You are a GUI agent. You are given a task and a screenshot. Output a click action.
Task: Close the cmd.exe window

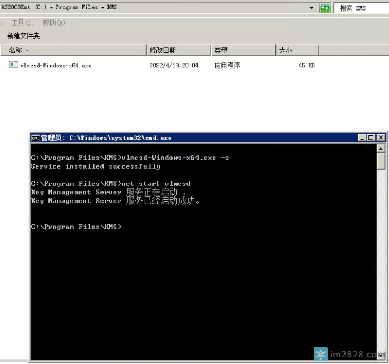click(381, 137)
